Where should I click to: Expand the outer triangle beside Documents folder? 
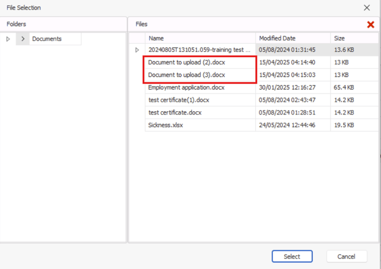tap(8, 39)
